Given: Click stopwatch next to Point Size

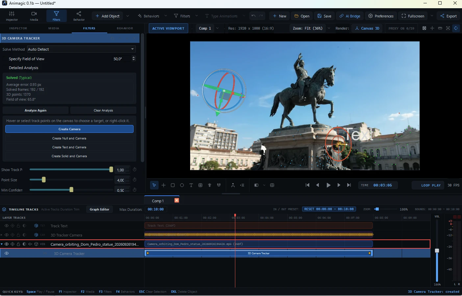Looking at the screenshot, I should click(x=135, y=180).
